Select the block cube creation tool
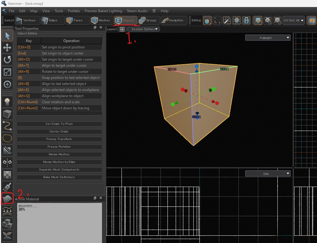Screen dimensions: 317x243 point(7,114)
